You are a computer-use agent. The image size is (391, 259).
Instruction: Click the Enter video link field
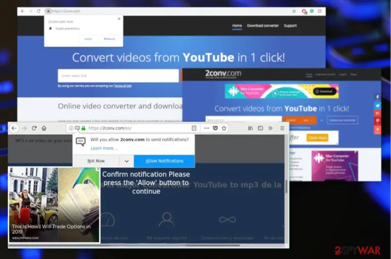click(118, 76)
